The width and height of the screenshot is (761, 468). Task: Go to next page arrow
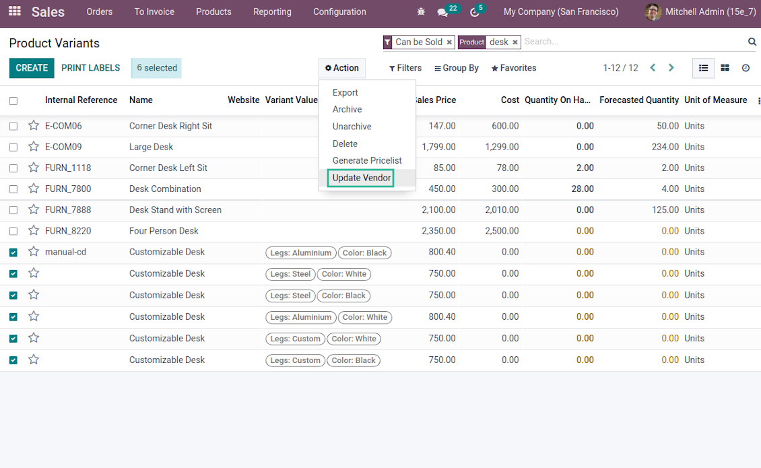(x=671, y=68)
